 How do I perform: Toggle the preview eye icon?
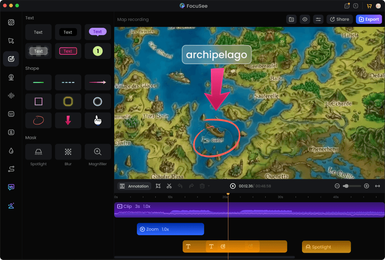[305, 19]
